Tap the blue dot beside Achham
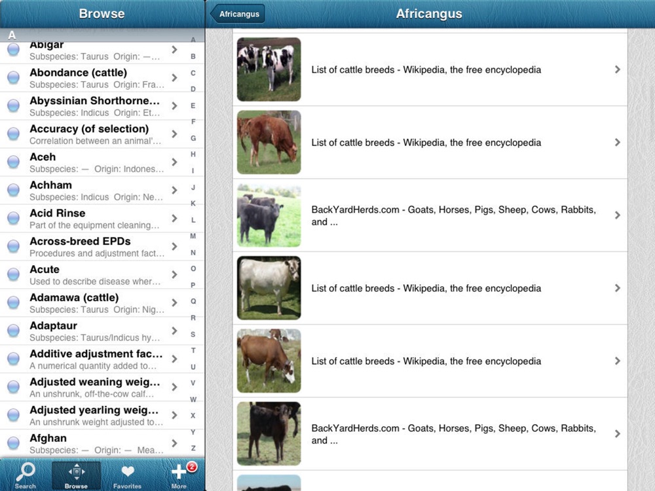This screenshot has width=655, height=491. [13, 190]
